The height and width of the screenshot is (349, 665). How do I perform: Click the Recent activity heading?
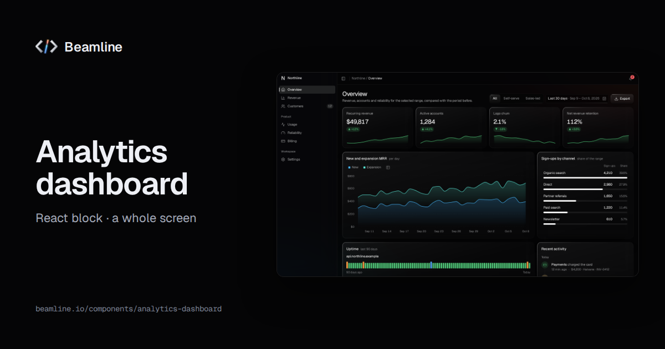point(554,249)
